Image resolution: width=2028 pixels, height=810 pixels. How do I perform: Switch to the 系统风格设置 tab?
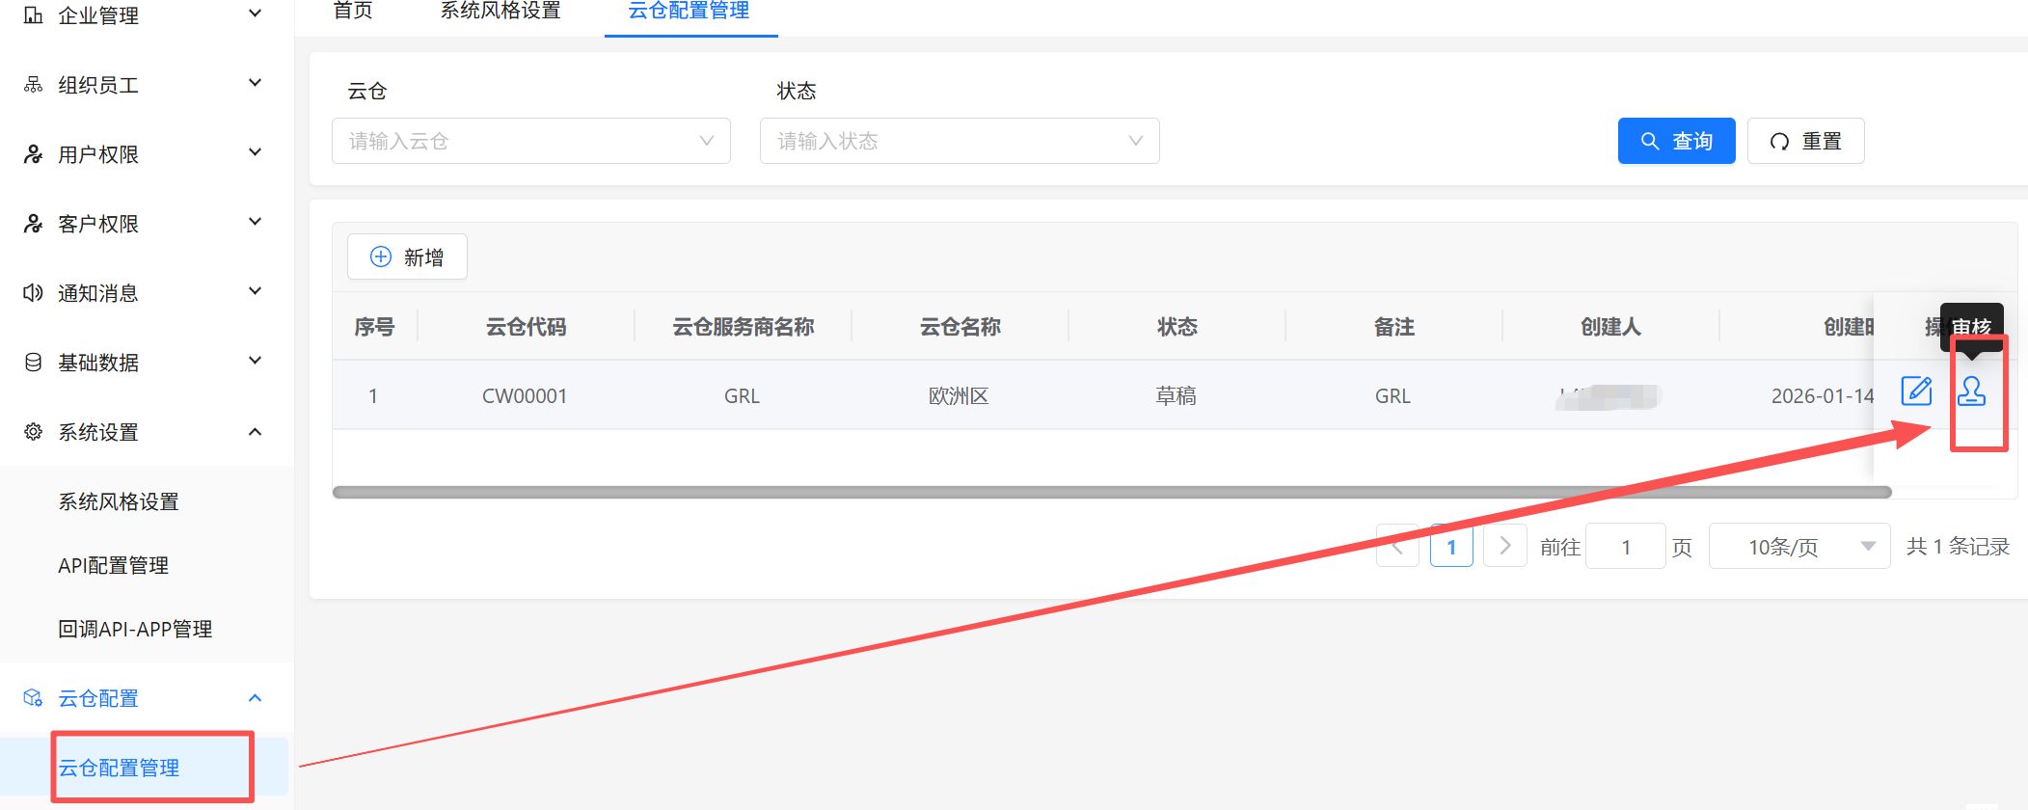click(500, 12)
